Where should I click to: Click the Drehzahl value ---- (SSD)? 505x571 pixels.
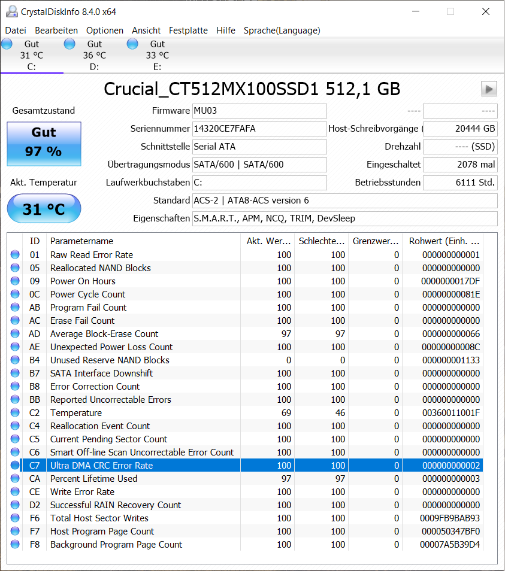point(460,147)
